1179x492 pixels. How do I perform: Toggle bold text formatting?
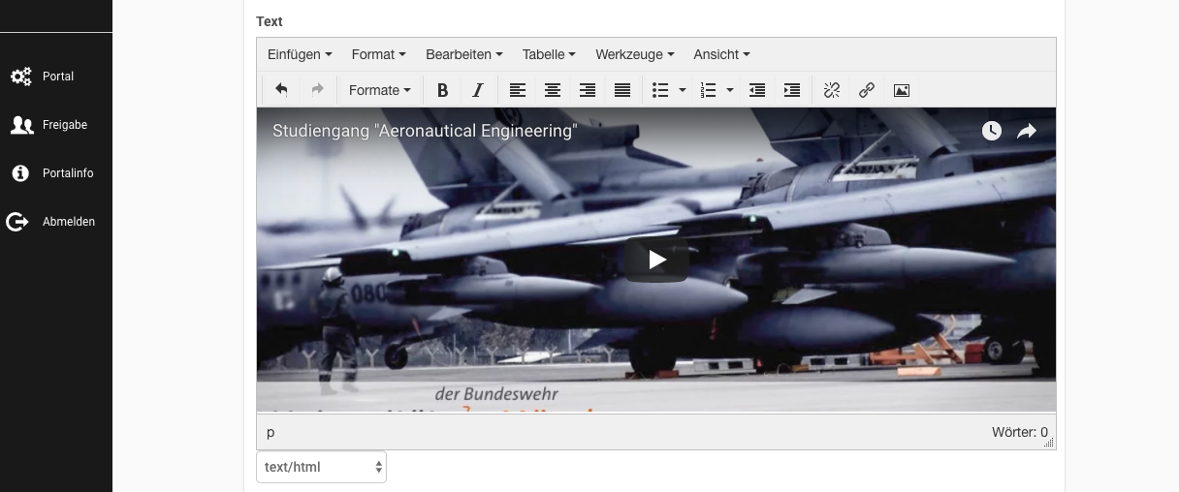click(442, 90)
